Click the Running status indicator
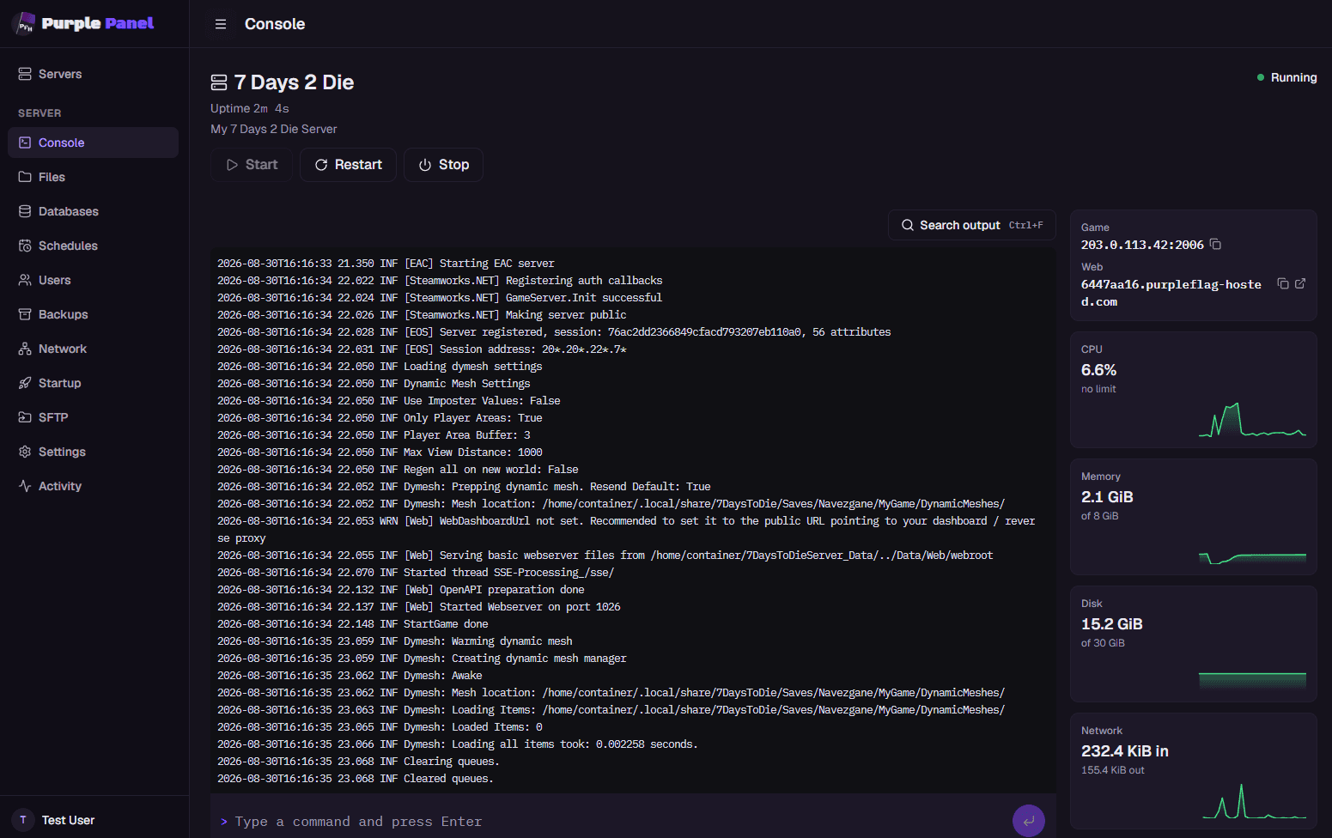 [x=1286, y=77]
